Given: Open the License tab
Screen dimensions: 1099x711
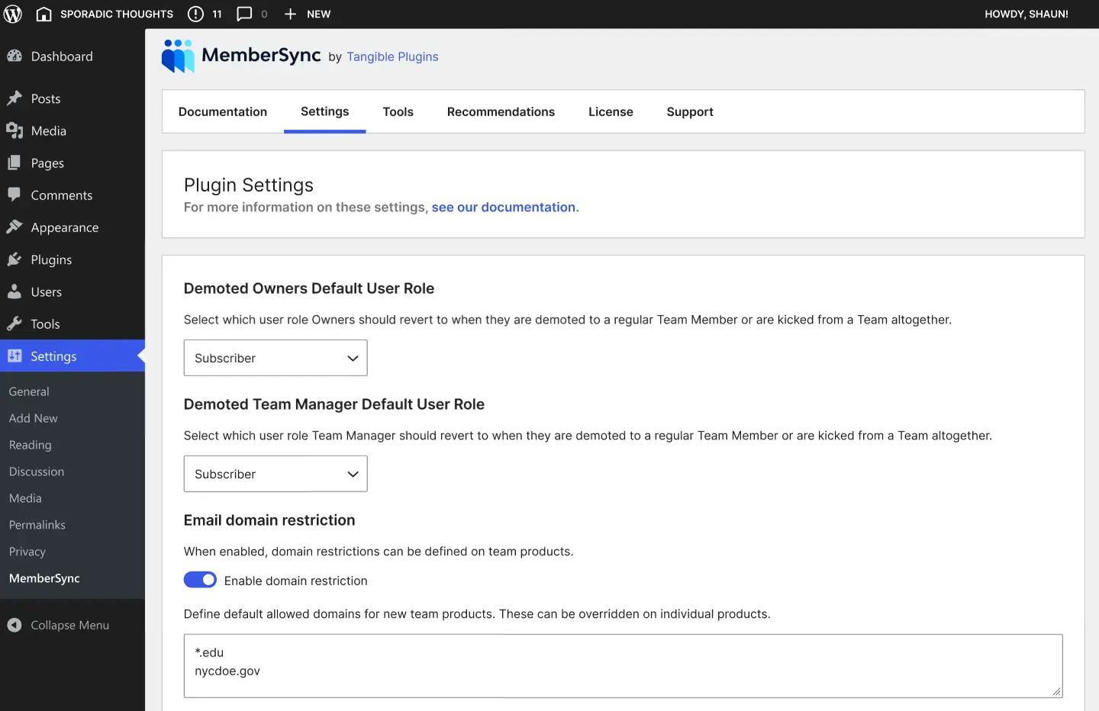Looking at the screenshot, I should pos(611,111).
